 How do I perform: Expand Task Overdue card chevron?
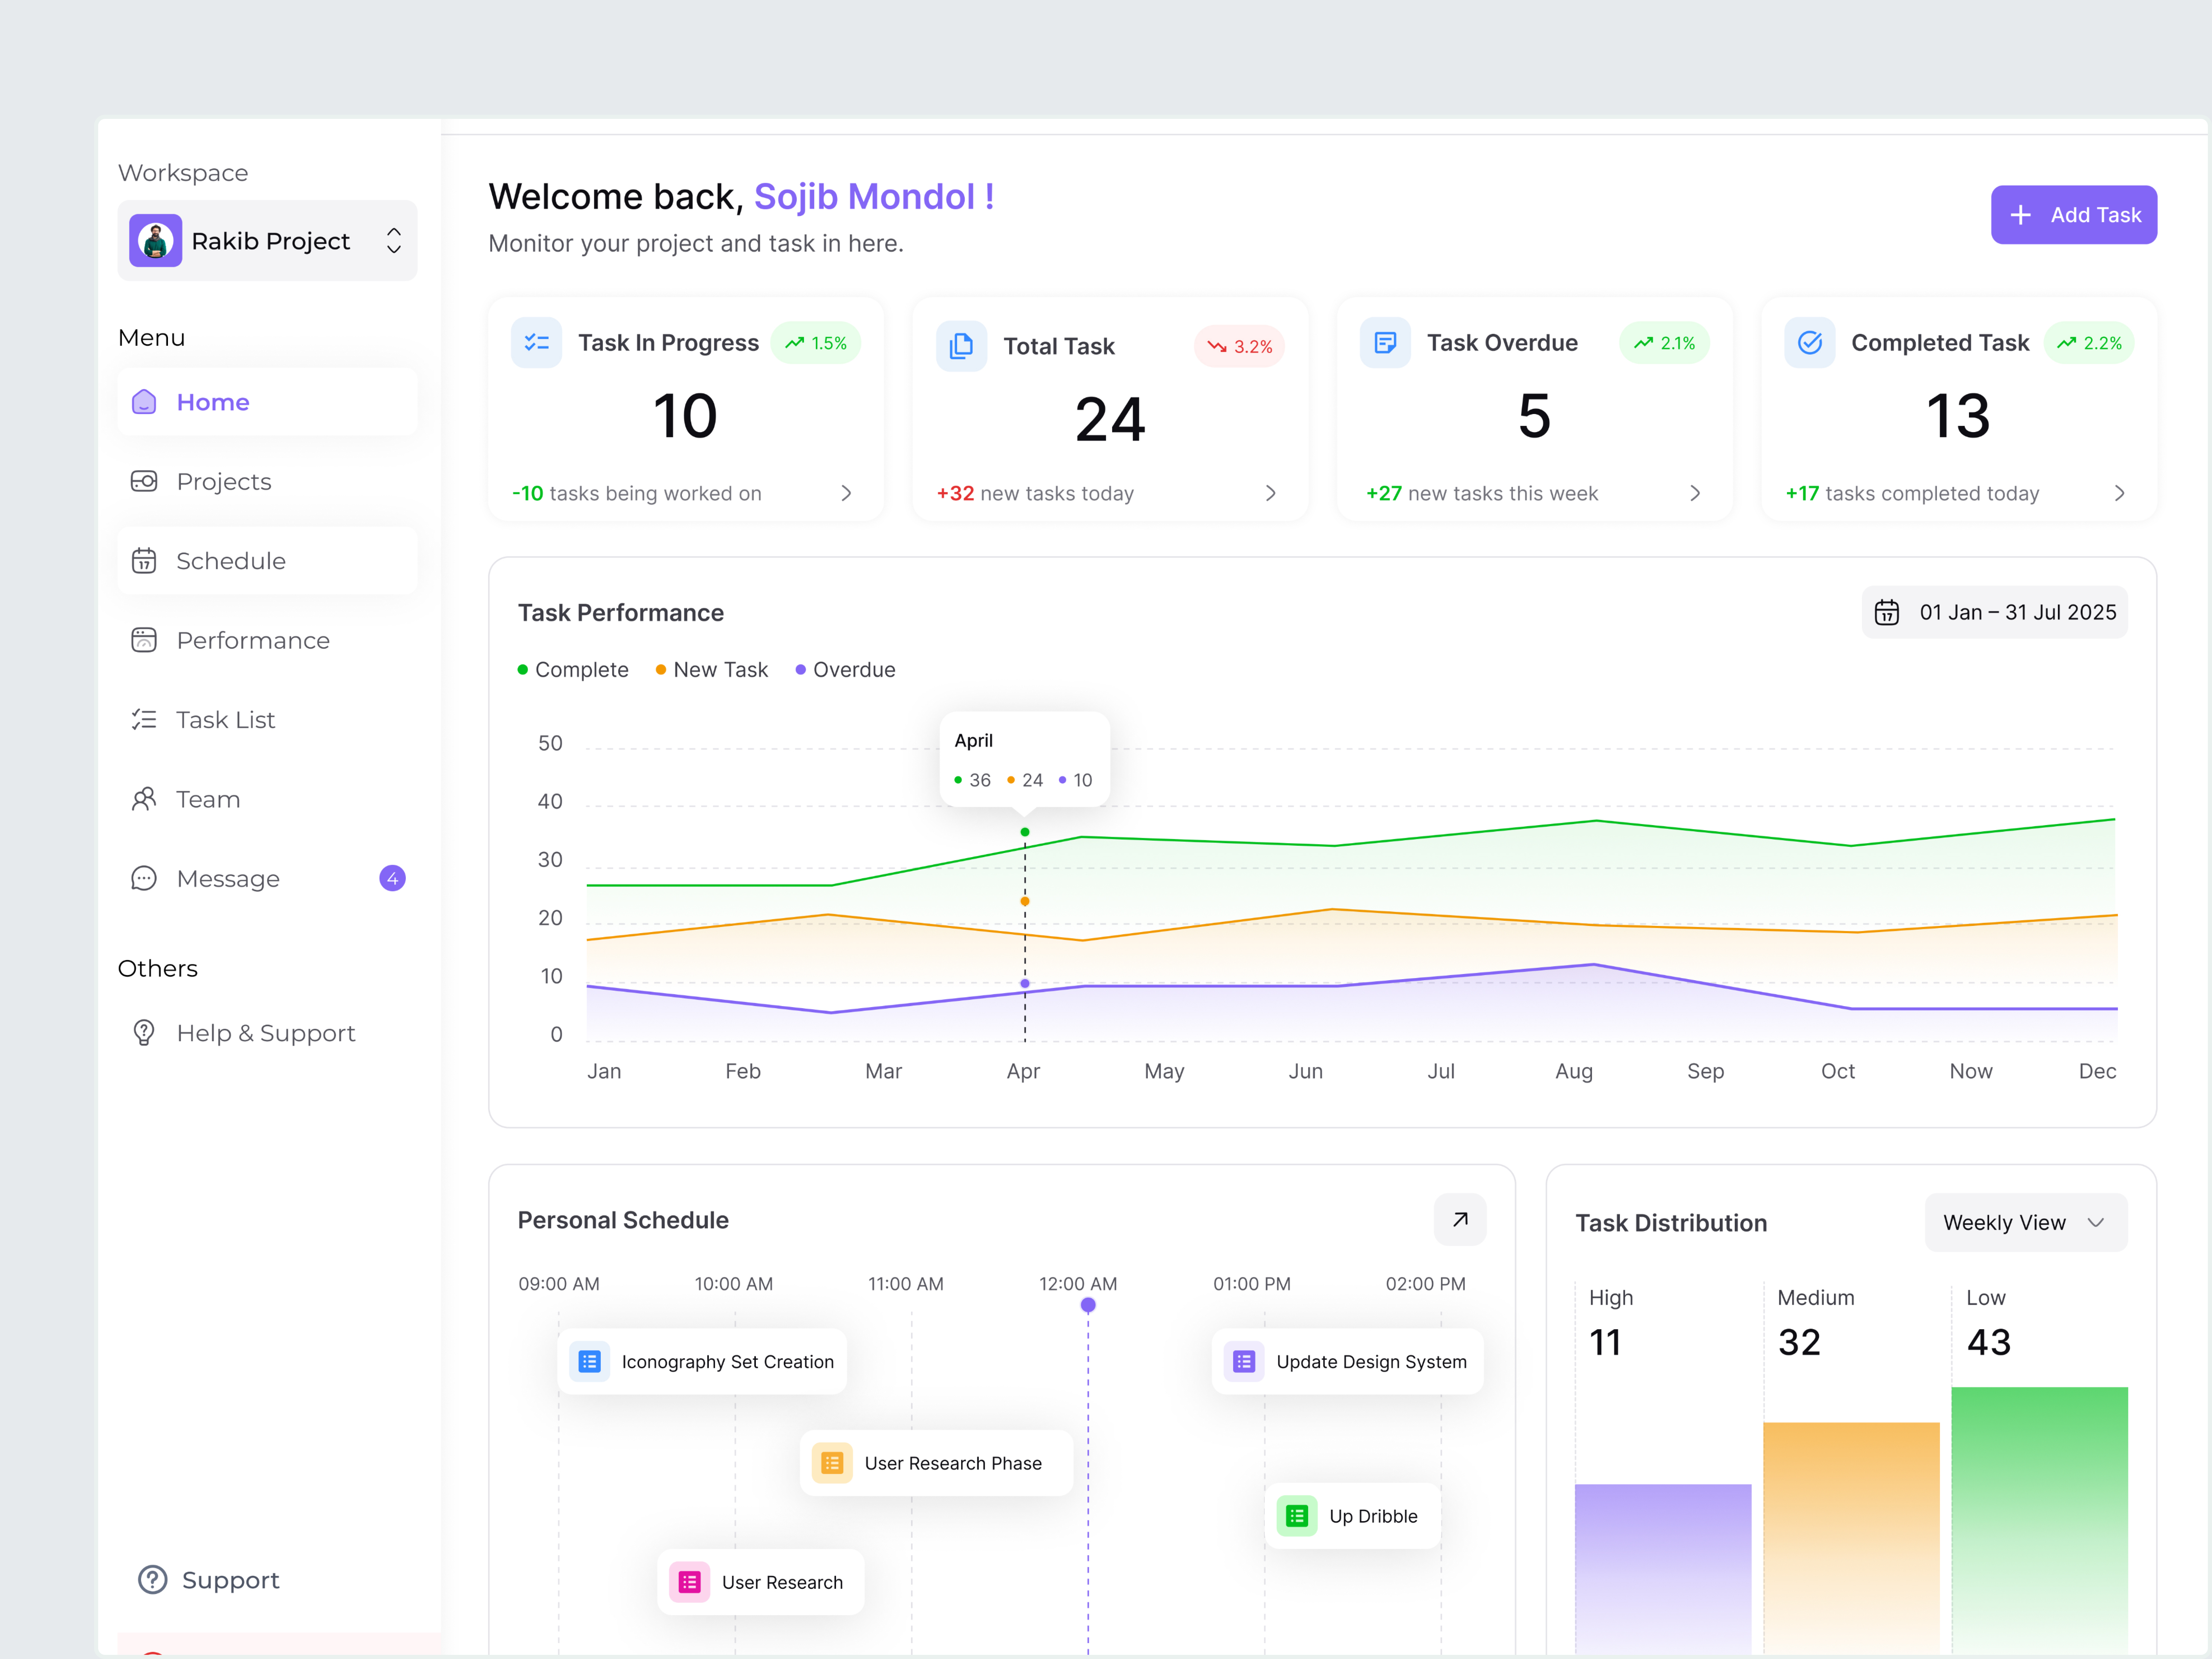point(1695,493)
